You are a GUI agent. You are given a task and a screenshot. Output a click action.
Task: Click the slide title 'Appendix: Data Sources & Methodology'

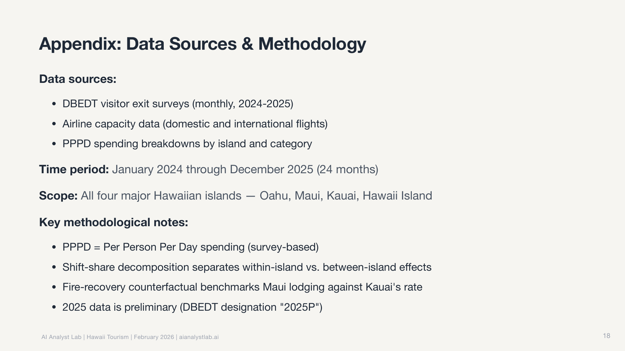point(202,44)
